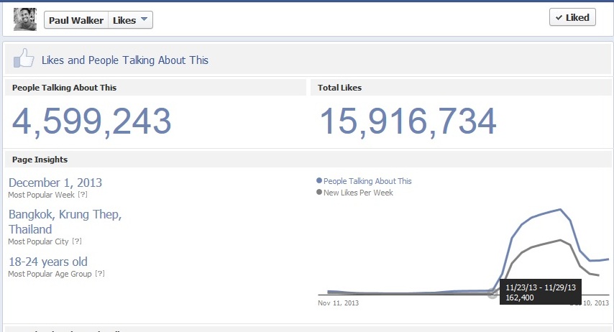Image resolution: width=614 pixels, height=332 pixels.
Task: Click the blue People Talking About This legend dot
Action: click(319, 182)
